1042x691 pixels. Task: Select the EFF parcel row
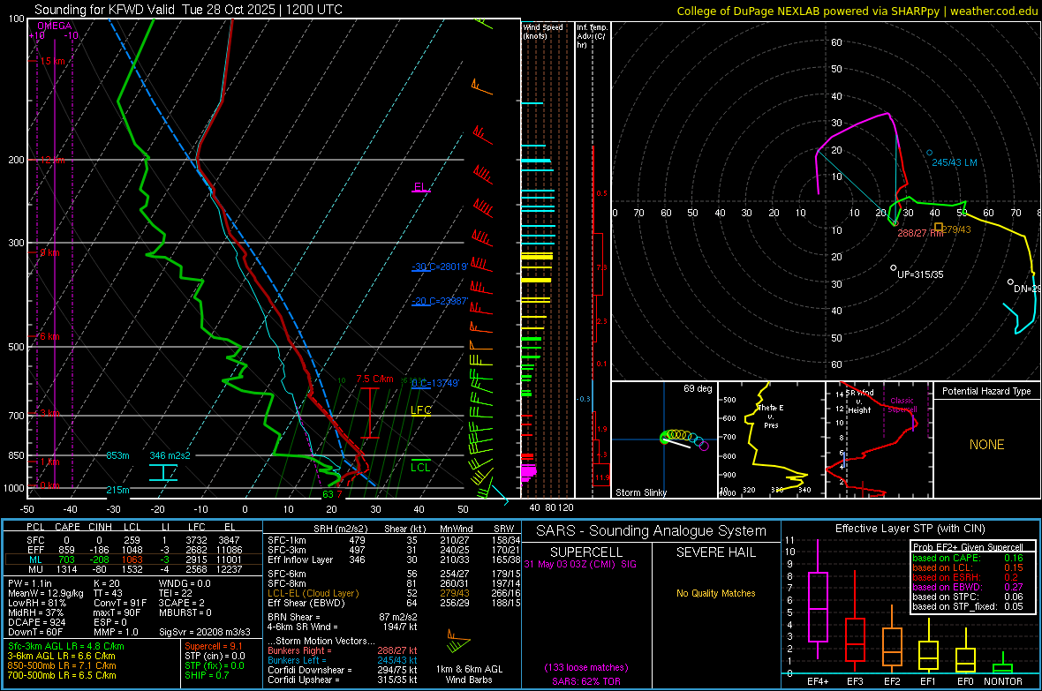point(132,550)
